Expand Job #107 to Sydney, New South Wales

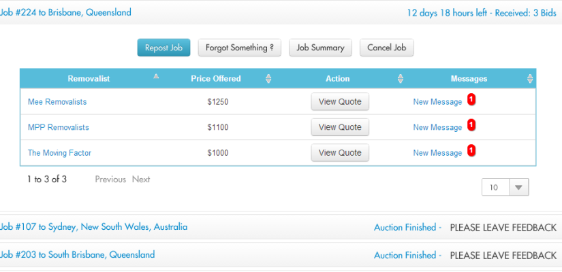281,227
